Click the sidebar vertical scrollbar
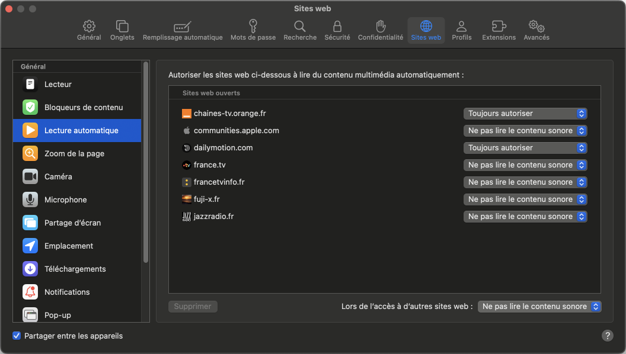Viewport: 626px width, 354px height. coord(146,160)
